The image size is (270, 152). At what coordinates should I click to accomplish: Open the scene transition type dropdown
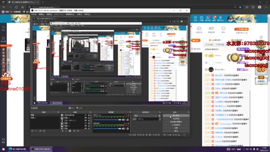tap(145, 116)
